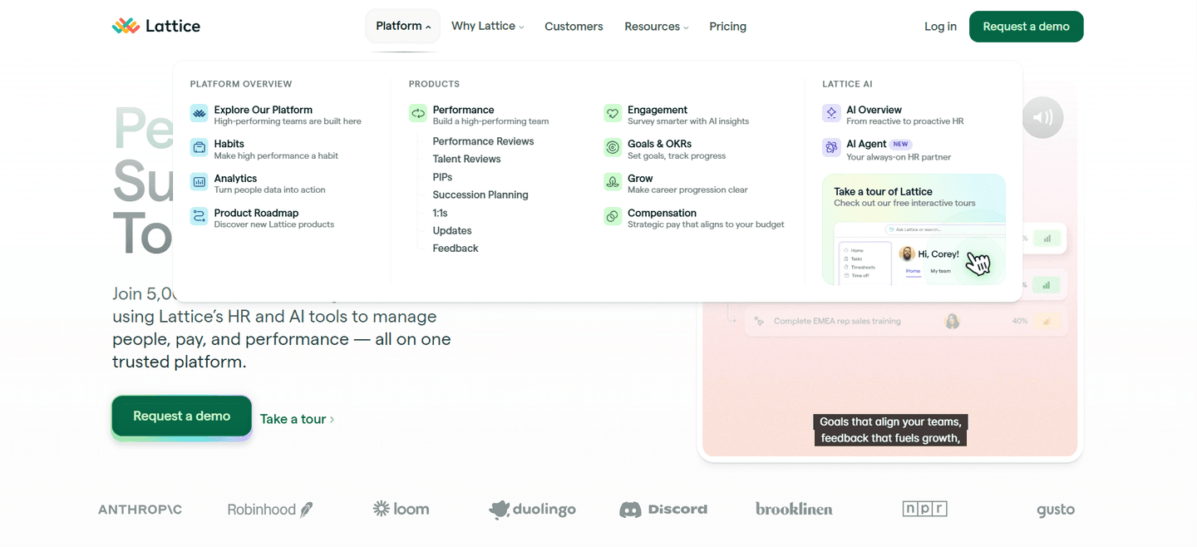Select Updates submenu item
The height and width of the screenshot is (547, 1197).
pyautogui.click(x=452, y=230)
